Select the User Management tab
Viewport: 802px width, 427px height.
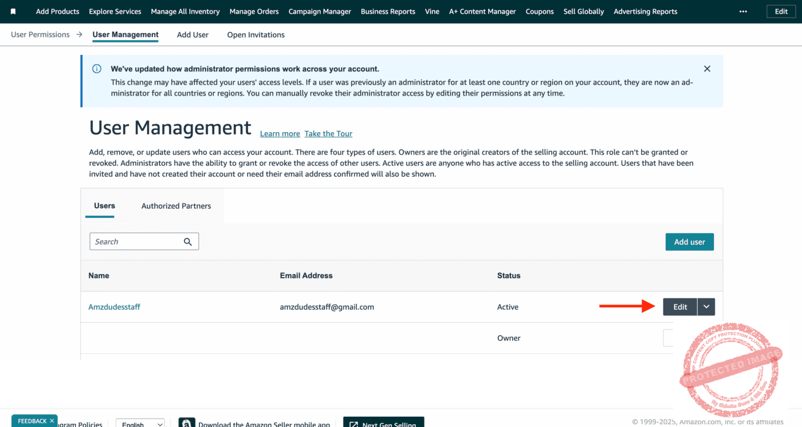(125, 34)
